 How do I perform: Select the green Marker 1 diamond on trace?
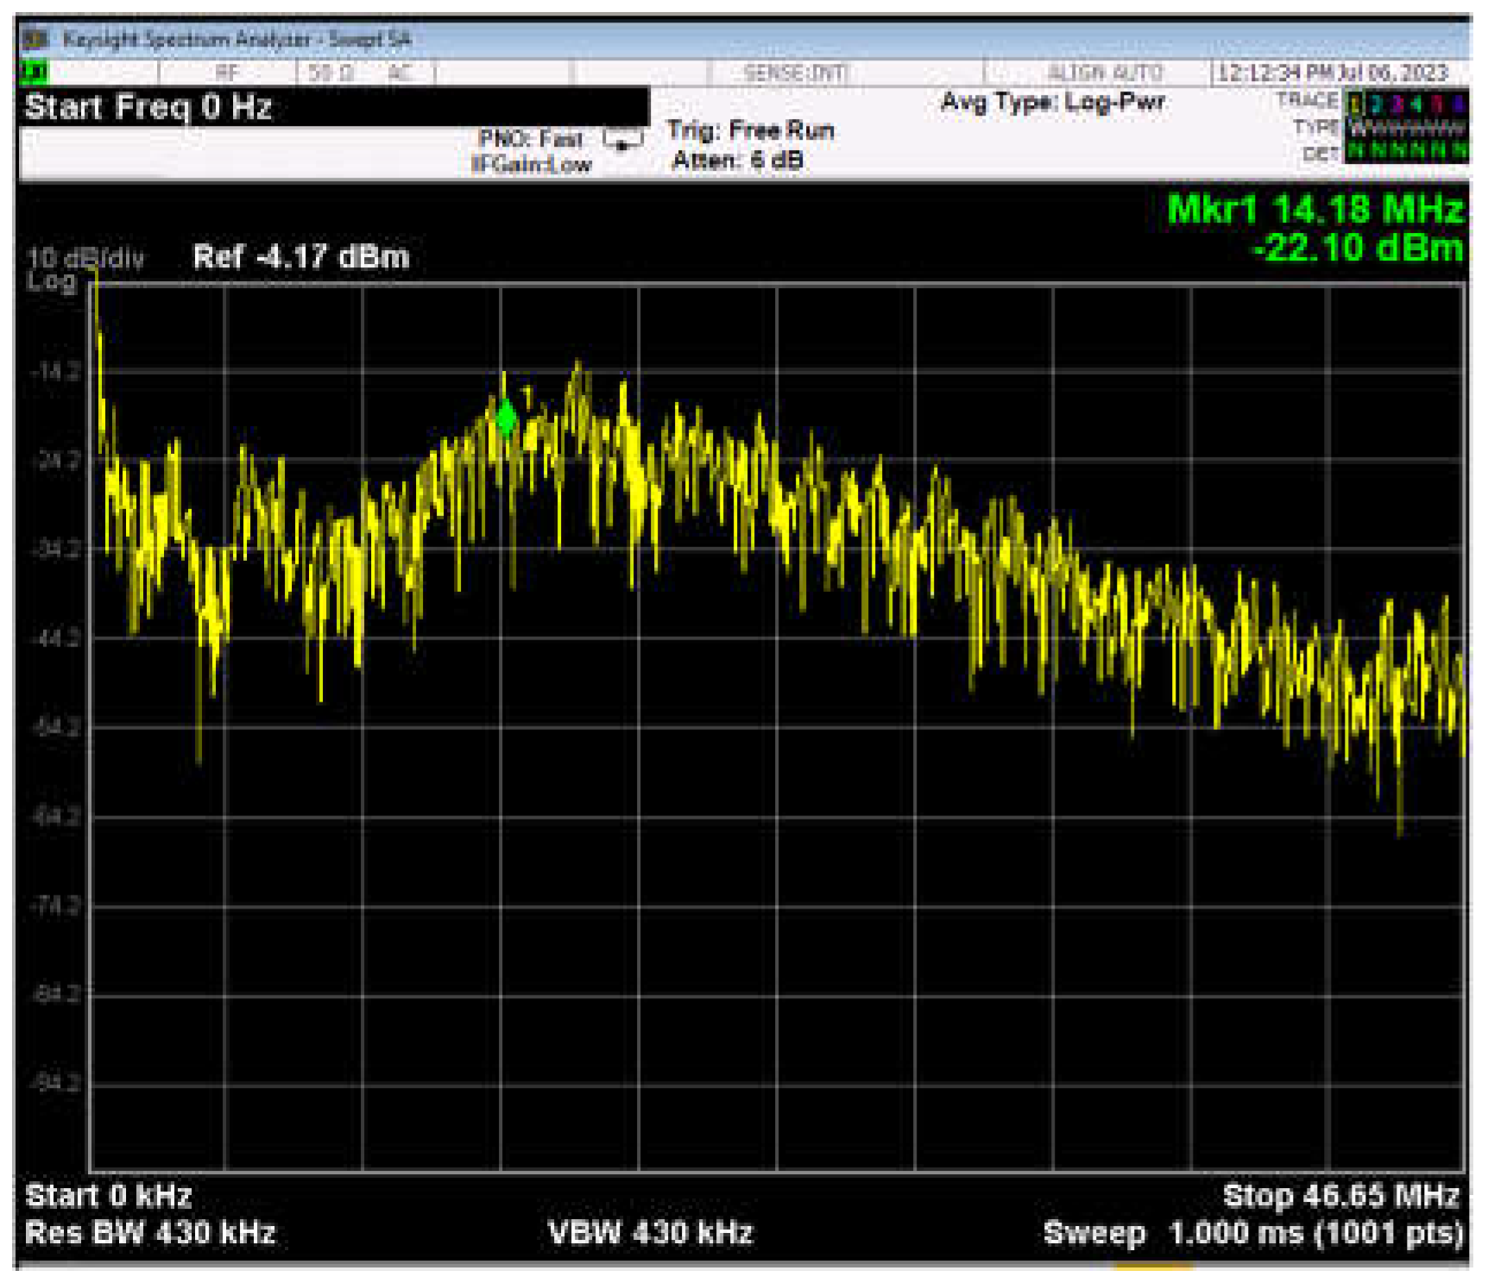(506, 419)
